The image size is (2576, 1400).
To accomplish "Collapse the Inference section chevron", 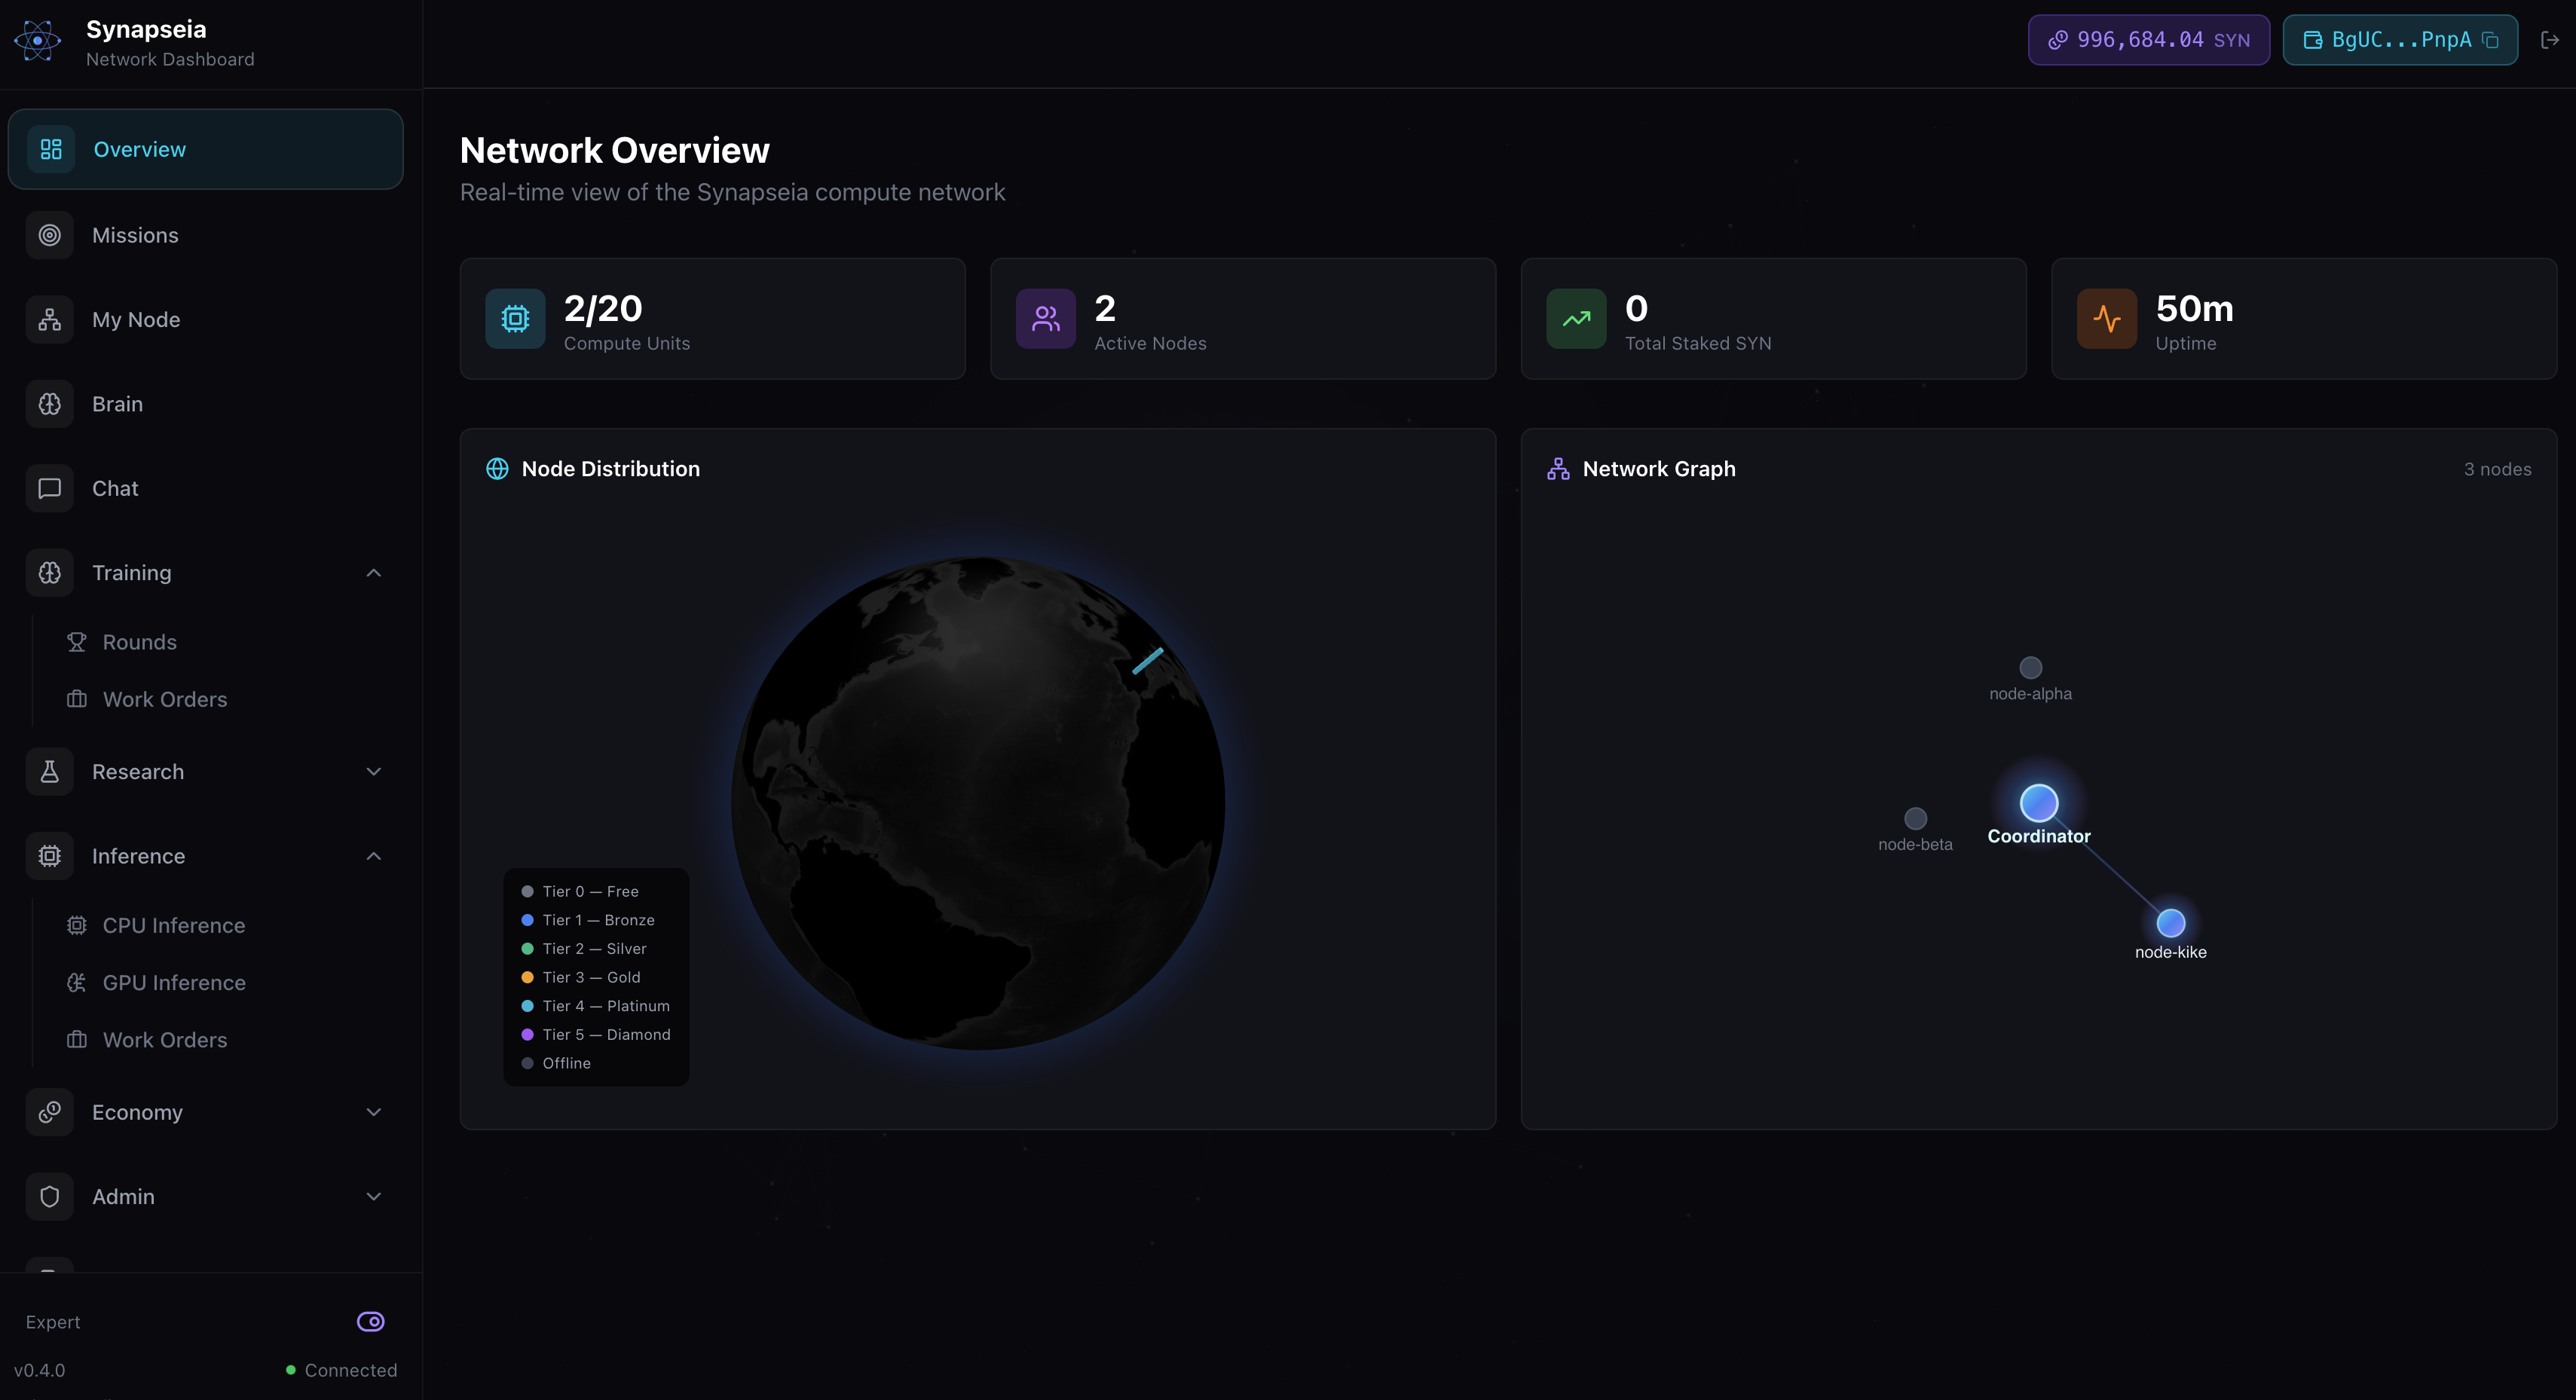I will tap(374, 856).
